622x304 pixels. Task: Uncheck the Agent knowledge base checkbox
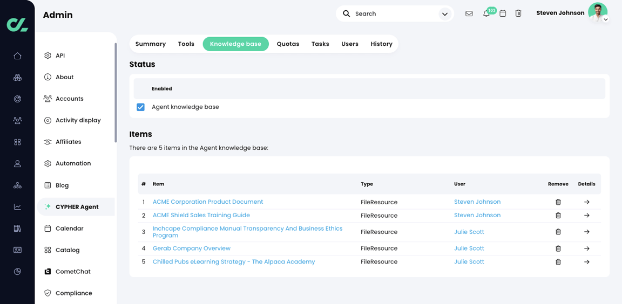(x=140, y=107)
